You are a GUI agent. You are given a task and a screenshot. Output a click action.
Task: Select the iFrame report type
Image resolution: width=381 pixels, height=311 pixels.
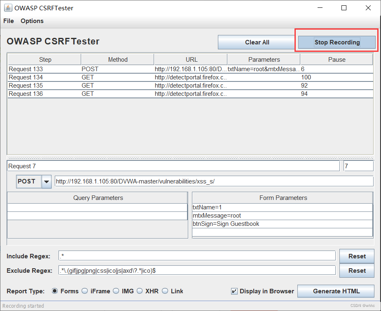click(84, 291)
